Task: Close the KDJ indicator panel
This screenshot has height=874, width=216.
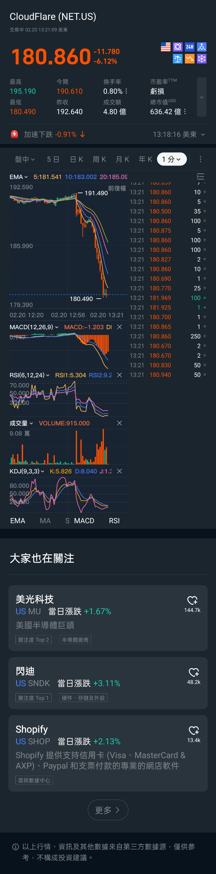Action: (119, 471)
